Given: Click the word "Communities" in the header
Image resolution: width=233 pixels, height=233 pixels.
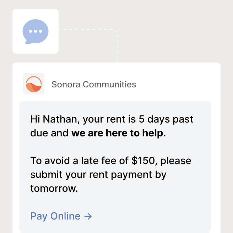Looking at the screenshot, I should [109, 85].
